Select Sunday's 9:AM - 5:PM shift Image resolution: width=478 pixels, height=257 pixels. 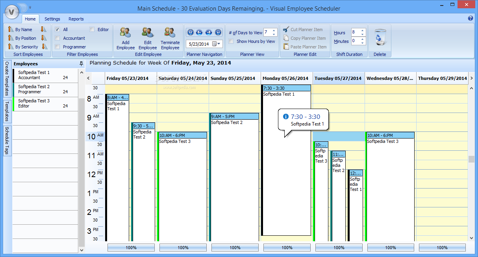(234, 177)
